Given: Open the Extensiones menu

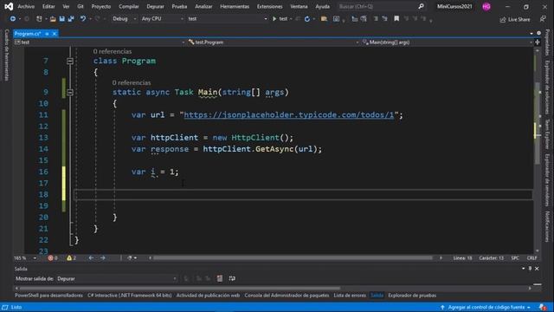Looking at the screenshot, I should coord(269,6).
